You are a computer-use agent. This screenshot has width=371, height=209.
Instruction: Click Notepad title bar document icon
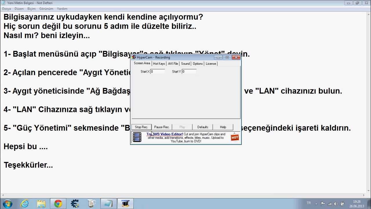3,3
